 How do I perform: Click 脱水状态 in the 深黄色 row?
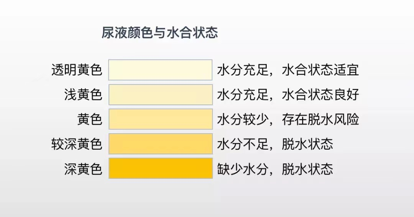(x=307, y=169)
